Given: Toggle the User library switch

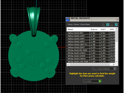Looking at the screenshot, I should click(113, 25).
